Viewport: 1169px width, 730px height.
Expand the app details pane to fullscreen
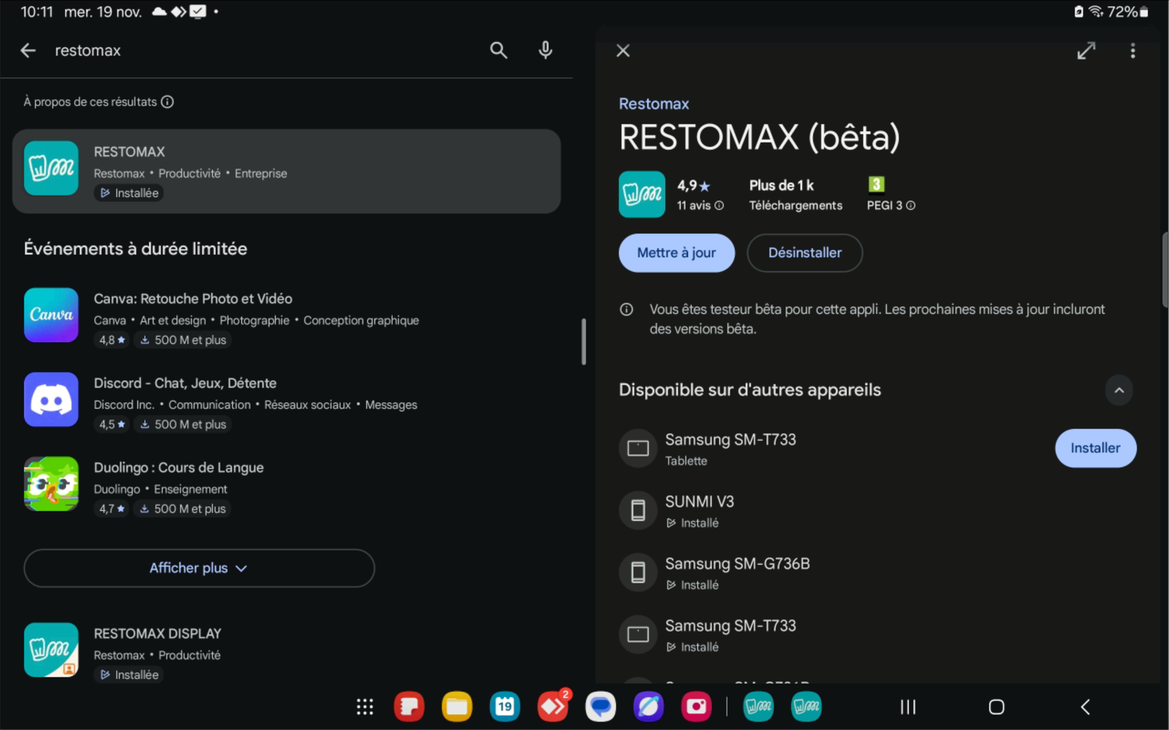[x=1086, y=51]
